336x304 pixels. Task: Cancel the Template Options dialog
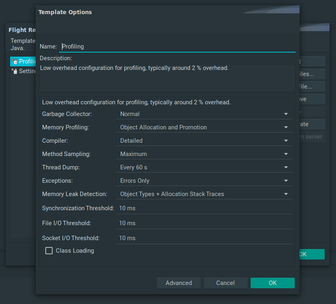pyautogui.click(x=225, y=283)
